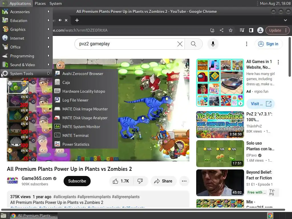The width and height of the screenshot is (292, 219).
Task: Open more actions ellipsis under video
Action: point(184,181)
